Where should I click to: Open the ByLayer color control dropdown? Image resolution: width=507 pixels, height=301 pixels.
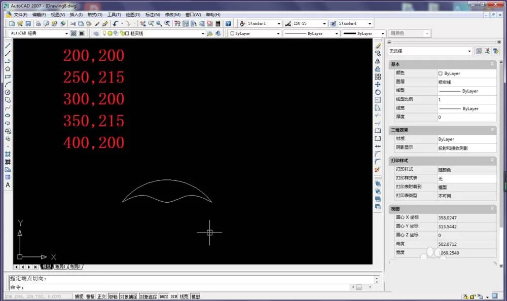click(x=255, y=33)
